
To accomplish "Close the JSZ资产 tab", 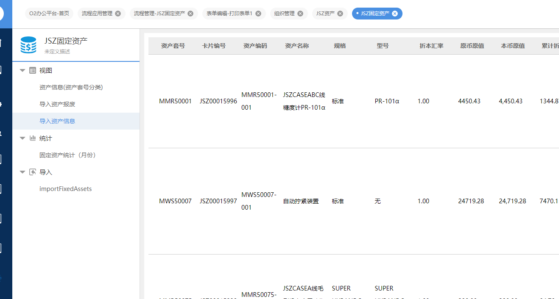I will coord(340,14).
